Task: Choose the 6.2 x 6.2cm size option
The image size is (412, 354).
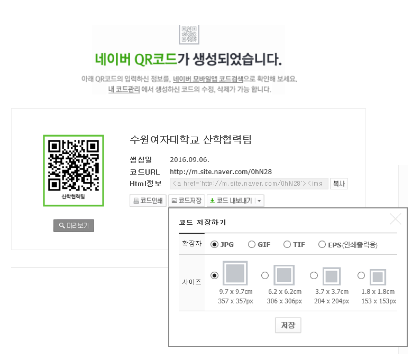Action: 265,275
